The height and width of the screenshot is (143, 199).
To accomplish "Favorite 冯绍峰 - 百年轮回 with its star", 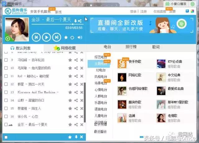I will pyautogui.click(x=70, y=60).
